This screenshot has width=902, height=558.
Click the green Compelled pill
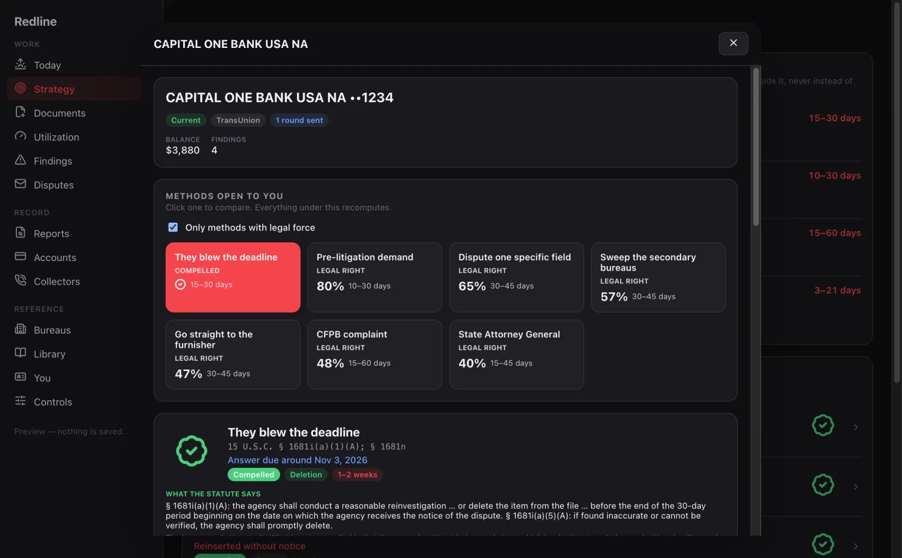click(254, 475)
